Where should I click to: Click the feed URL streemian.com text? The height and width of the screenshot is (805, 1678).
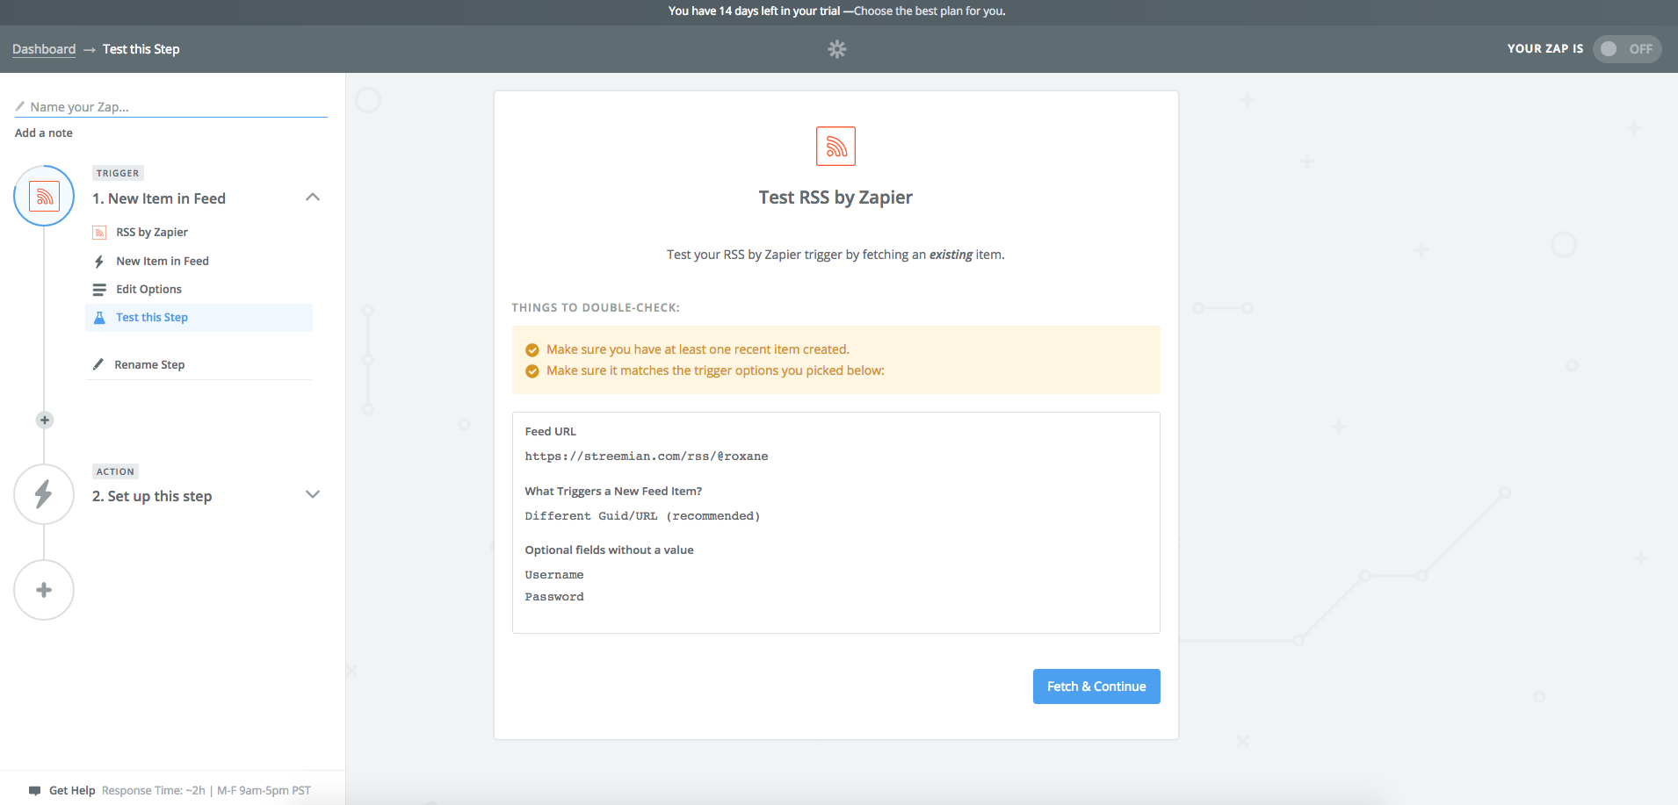[x=647, y=456]
